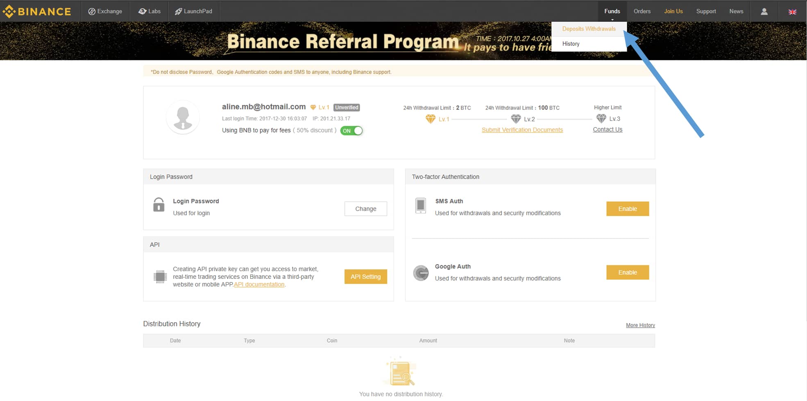Open the user account profile icon
The width and height of the screenshot is (807, 401).
[764, 11]
